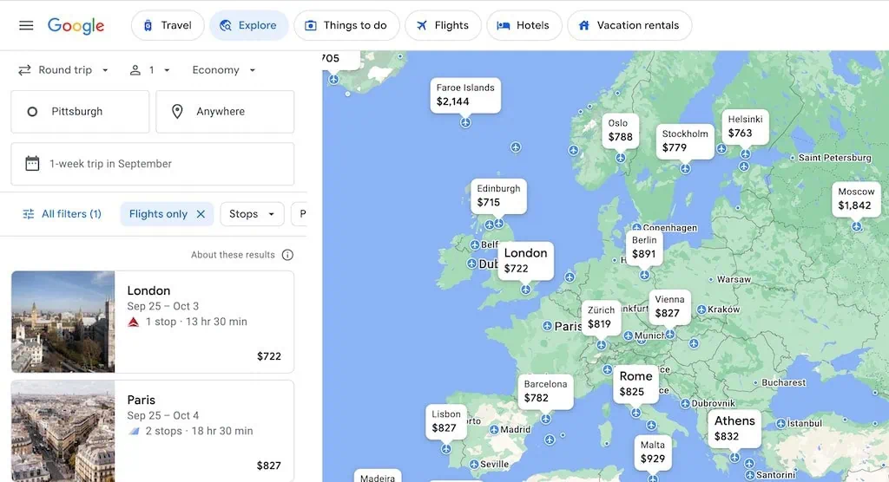Click the Madrid airport marker on map

[x=494, y=429]
